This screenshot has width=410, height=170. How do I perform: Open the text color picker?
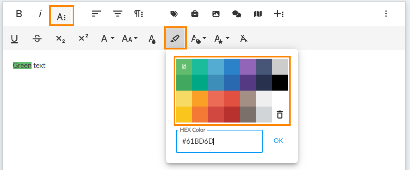(152, 38)
